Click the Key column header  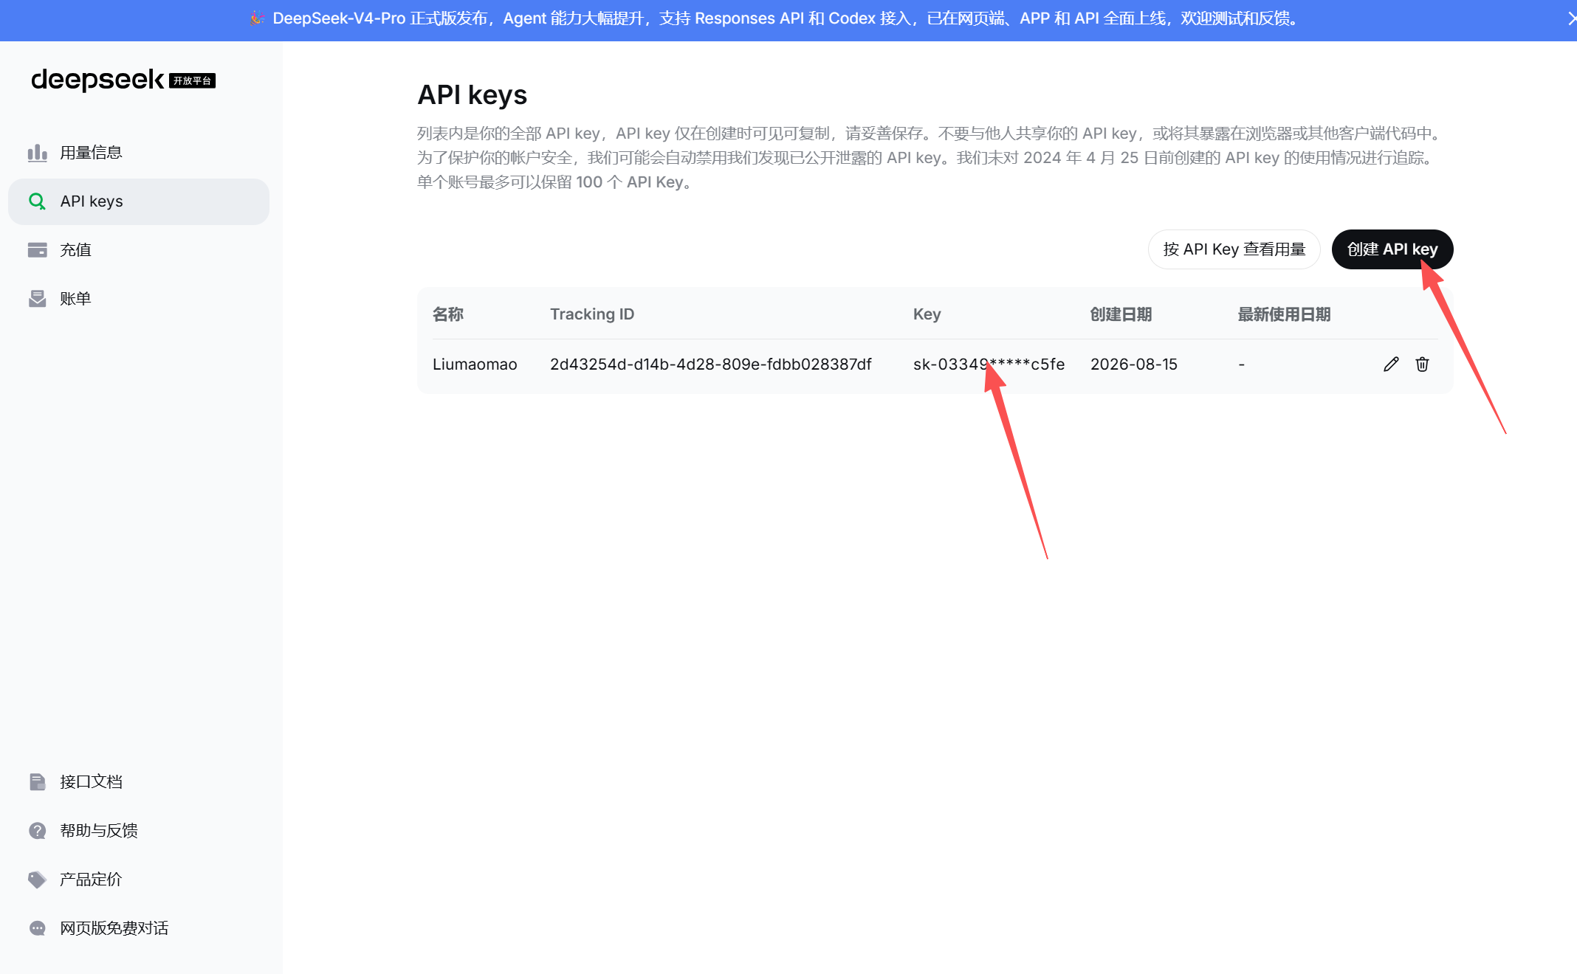click(x=927, y=314)
